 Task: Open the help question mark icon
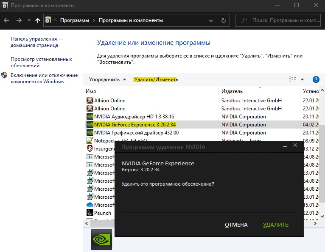tap(316, 79)
